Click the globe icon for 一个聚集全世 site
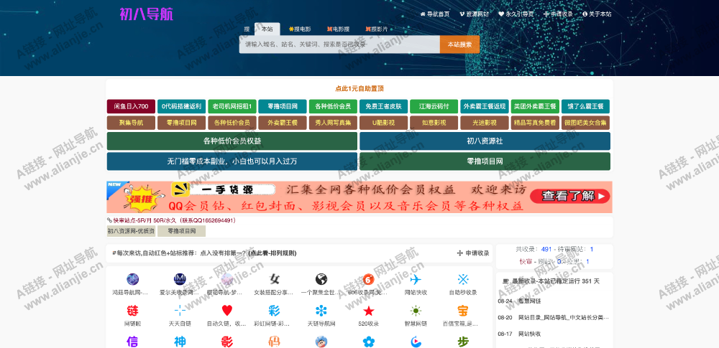 [321, 279]
